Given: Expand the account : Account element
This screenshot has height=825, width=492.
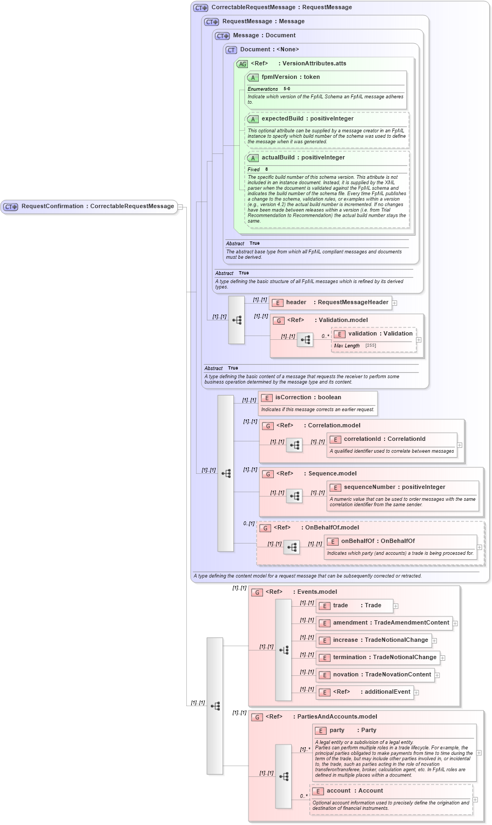Looking at the screenshot, I should (x=475, y=800).
